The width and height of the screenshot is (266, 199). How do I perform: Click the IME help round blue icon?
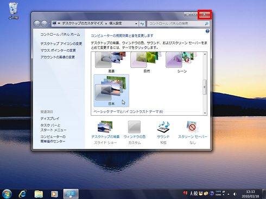[x=212, y=194]
